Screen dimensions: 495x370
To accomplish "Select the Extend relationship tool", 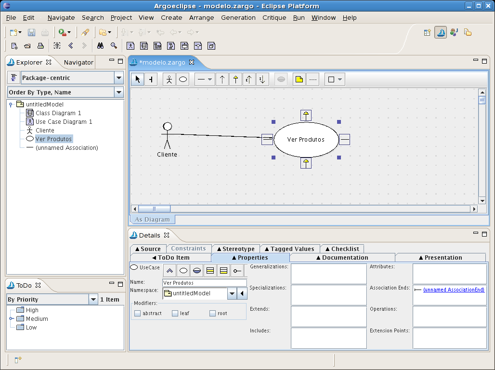I will tap(248, 79).
